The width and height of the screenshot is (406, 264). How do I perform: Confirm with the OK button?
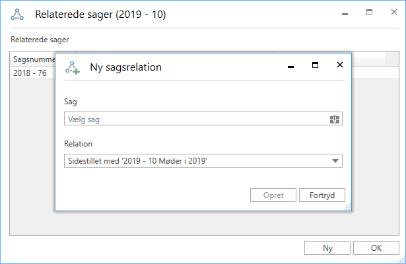pyautogui.click(x=376, y=248)
